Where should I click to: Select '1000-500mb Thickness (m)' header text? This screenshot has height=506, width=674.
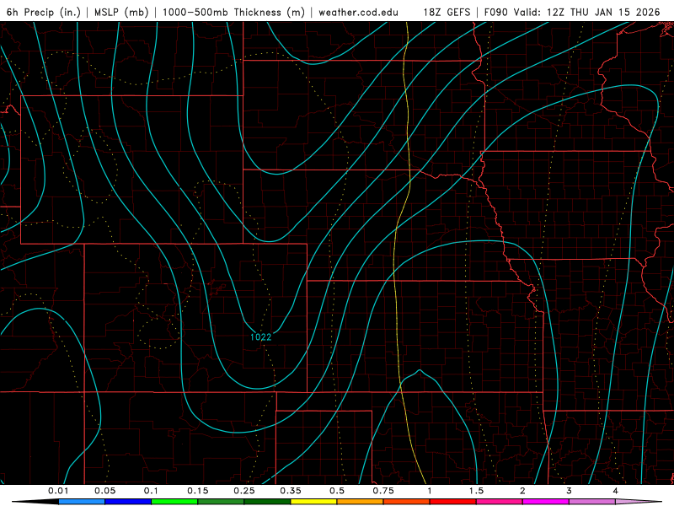pos(233,12)
